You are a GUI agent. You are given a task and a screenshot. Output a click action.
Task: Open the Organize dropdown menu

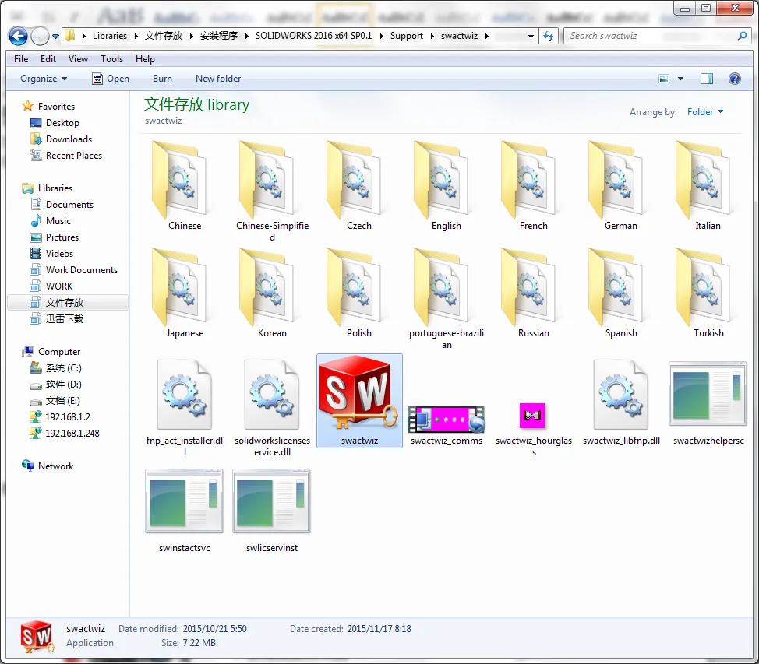pos(44,79)
